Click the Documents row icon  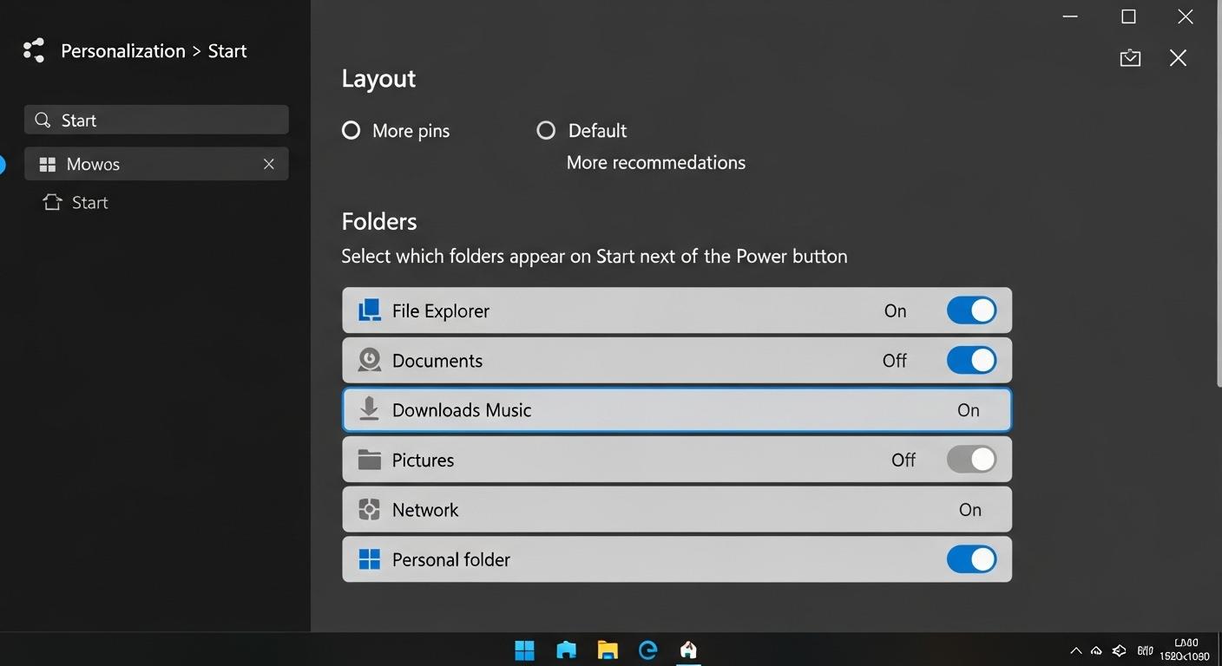(x=369, y=359)
